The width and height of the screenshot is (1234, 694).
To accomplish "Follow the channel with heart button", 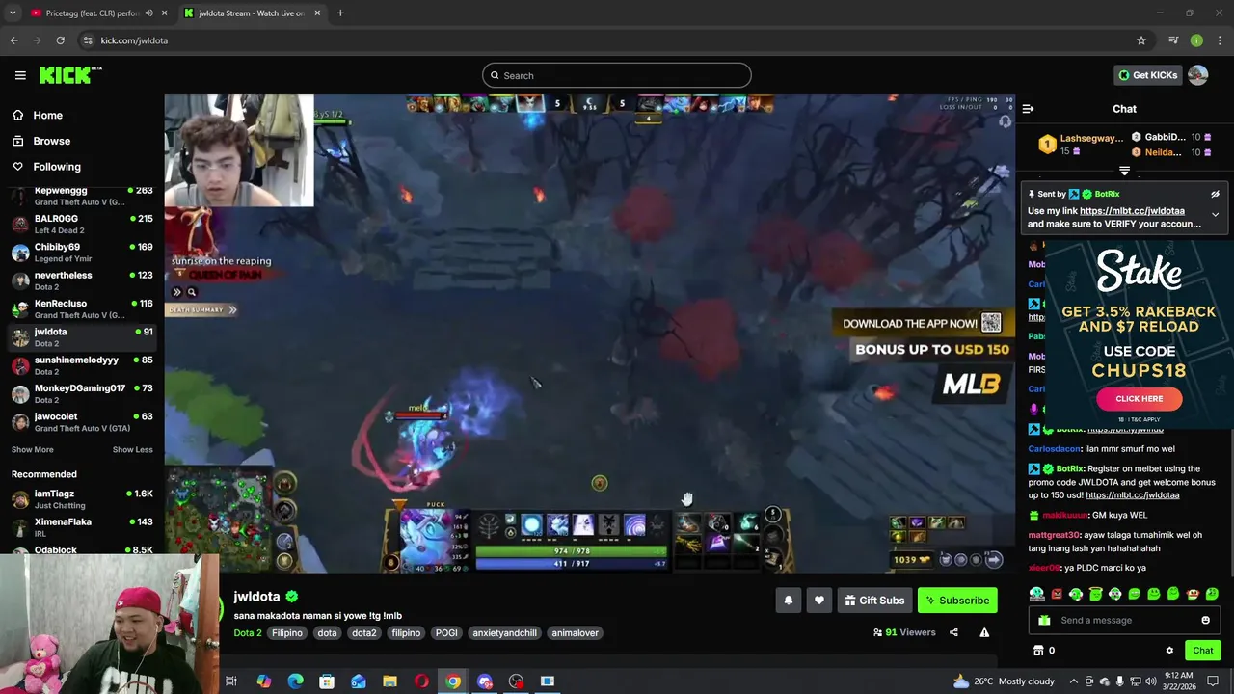I will coord(818,601).
